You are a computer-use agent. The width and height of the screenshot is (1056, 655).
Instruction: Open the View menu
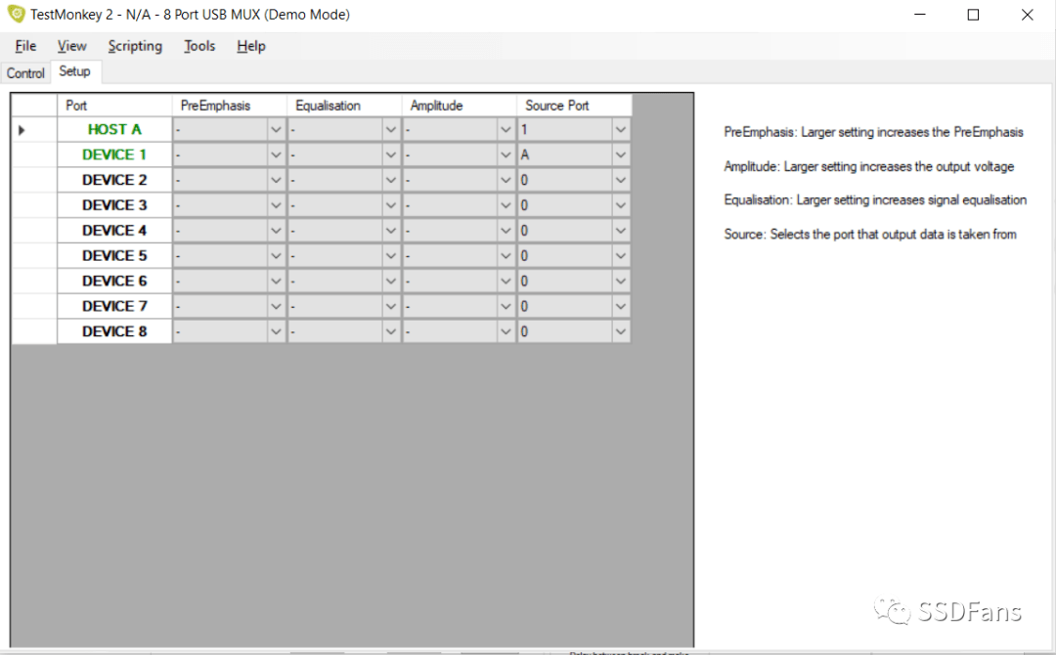[71, 46]
